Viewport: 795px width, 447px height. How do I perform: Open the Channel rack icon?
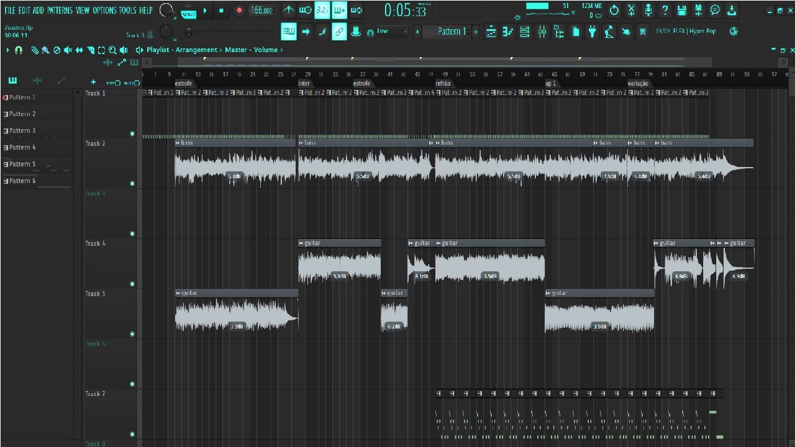(x=525, y=32)
